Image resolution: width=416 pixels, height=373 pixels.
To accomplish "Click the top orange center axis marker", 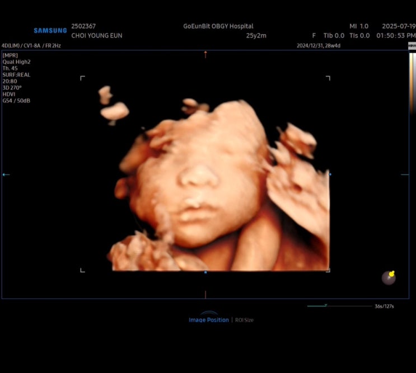I will point(205,55).
